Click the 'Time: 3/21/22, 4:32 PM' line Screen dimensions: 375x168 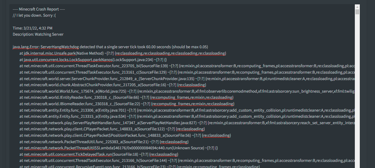click(33, 28)
